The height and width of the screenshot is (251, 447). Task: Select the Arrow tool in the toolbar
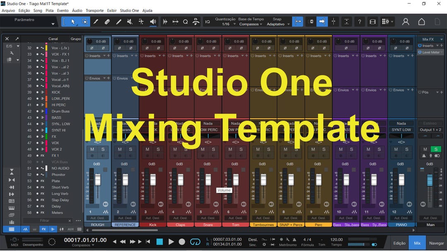tap(74, 22)
